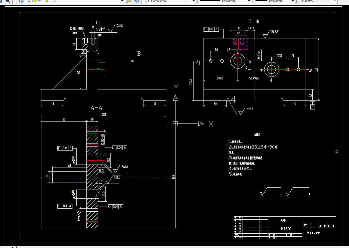
Task: Click the HT200 material cell in title block
Action: [x=286, y=229]
